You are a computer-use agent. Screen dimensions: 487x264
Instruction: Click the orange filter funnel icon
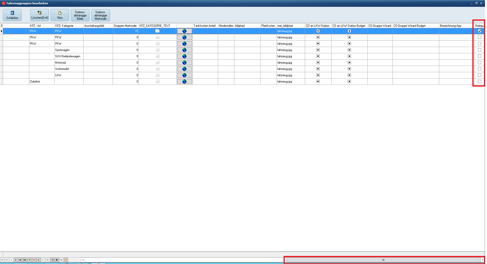(x=66, y=260)
